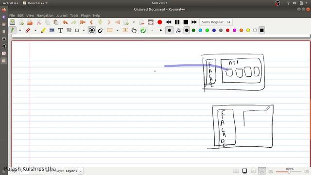Click the Save document icon
Viewport: 311px width, 175px height.
pyautogui.click(x=12, y=22)
